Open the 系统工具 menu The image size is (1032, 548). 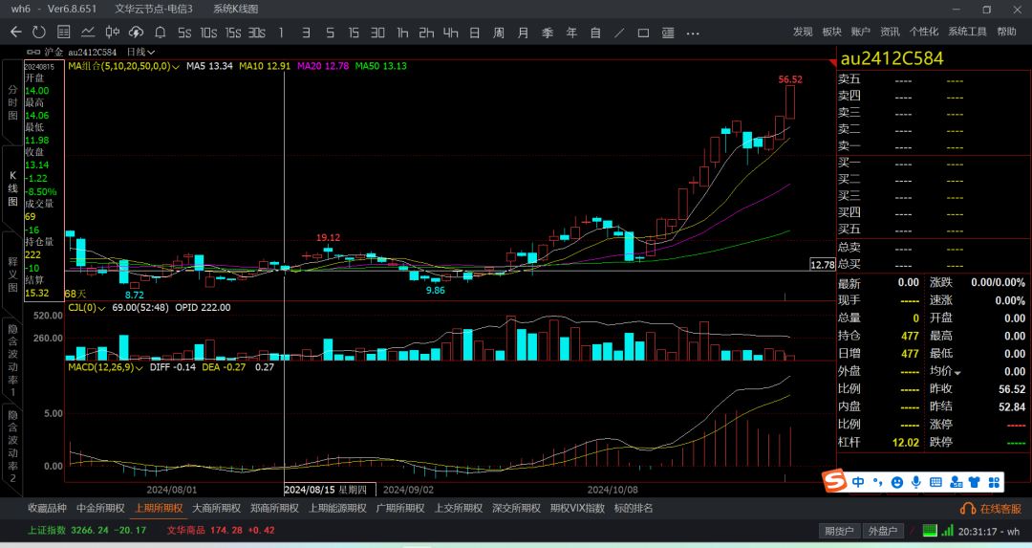967,32
